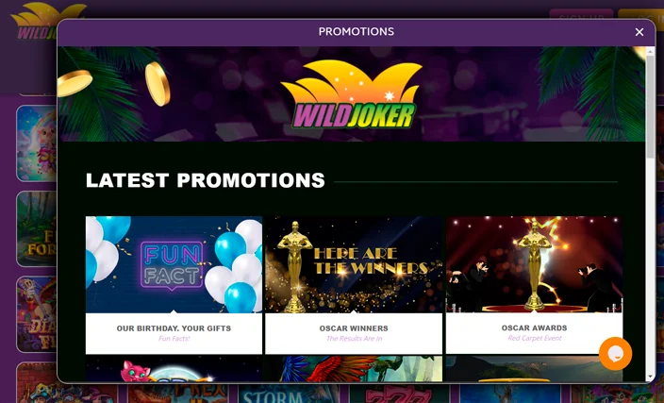
Task: Click the Wild Joker logo behind dialog
Action: [36, 21]
